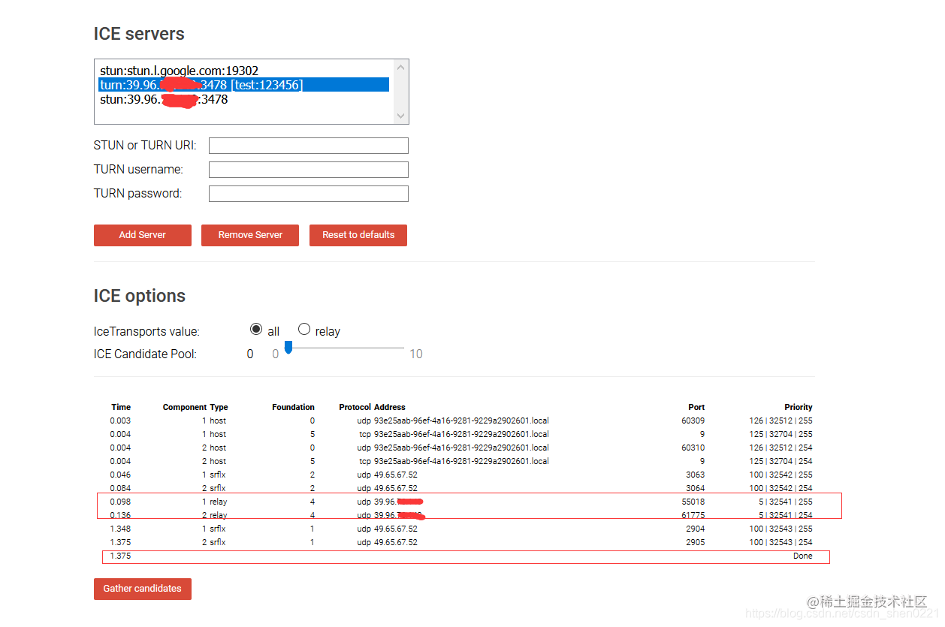
Task: Click the Priority column header
Action: coord(799,407)
